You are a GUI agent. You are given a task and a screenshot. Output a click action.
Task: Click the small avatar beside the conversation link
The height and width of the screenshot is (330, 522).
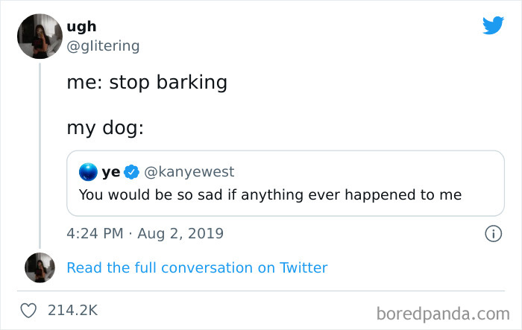pyautogui.click(x=39, y=267)
